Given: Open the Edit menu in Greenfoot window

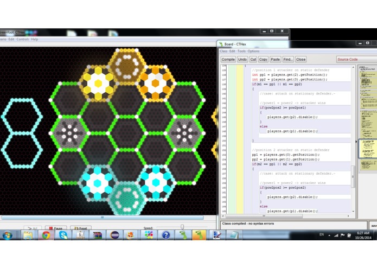Looking at the screenshot, I should tap(11, 39).
